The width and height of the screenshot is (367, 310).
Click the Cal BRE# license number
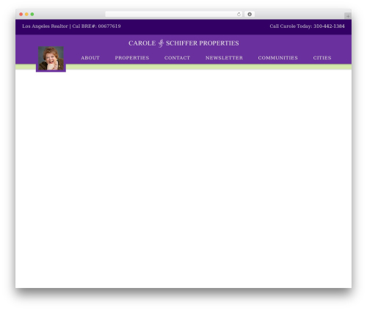click(96, 26)
